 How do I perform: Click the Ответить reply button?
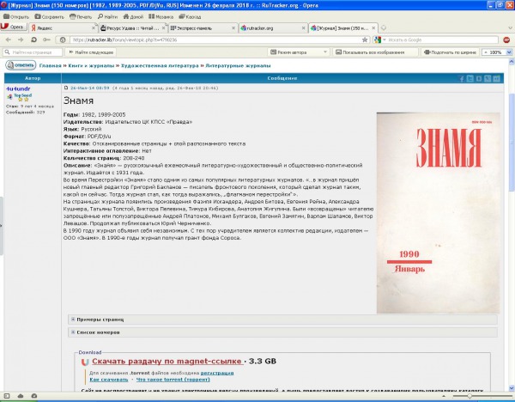21,65
